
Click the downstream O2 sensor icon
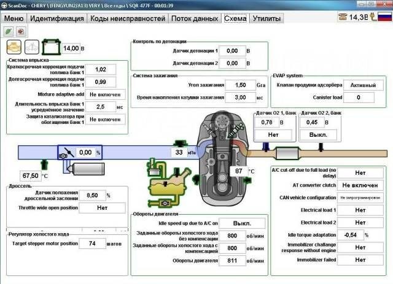pyautogui.click(x=321, y=147)
